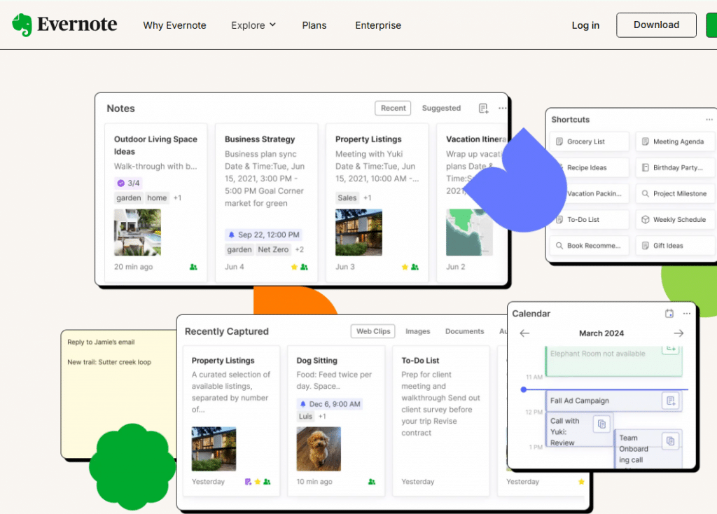Open the Shortcuts widget three-dot menu
The width and height of the screenshot is (717, 514).
[x=709, y=119]
